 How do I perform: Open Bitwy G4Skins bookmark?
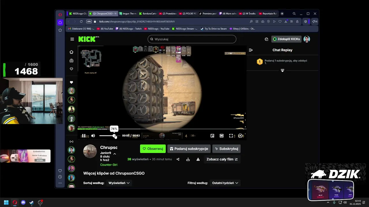(x=242, y=29)
